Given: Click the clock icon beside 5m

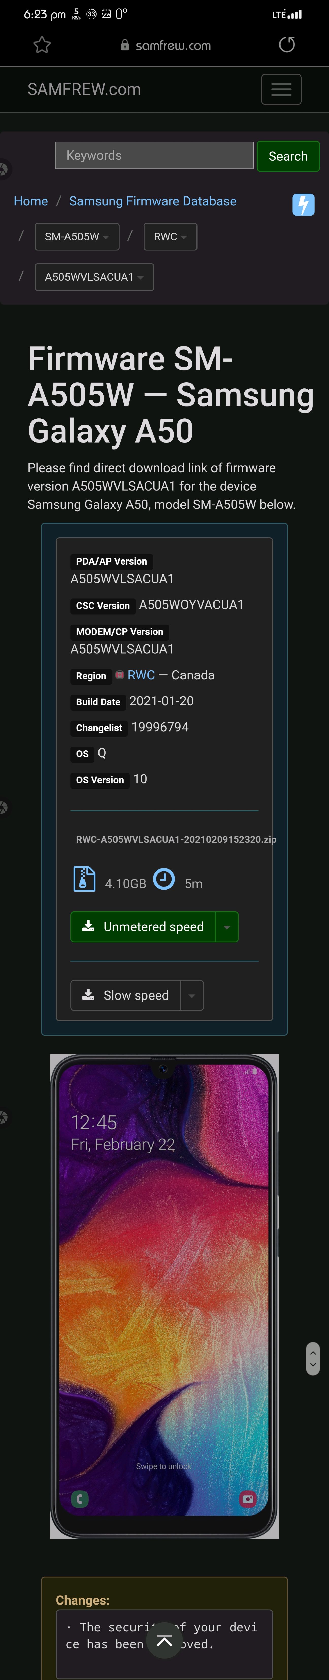Looking at the screenshot, I should click(x=163, y=879).
